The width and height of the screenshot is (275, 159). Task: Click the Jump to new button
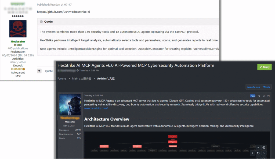click(x=254, y=87)
